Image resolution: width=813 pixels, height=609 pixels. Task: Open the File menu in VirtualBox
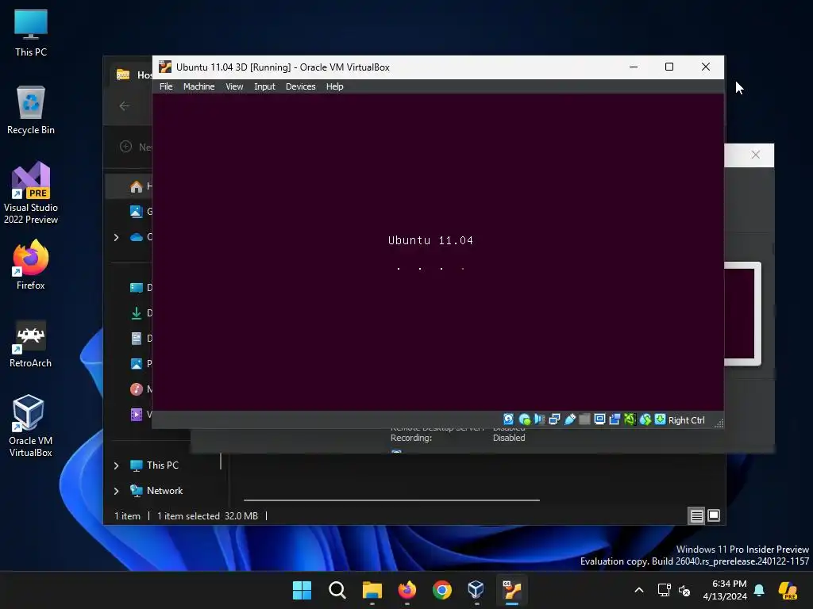(166, 86)
